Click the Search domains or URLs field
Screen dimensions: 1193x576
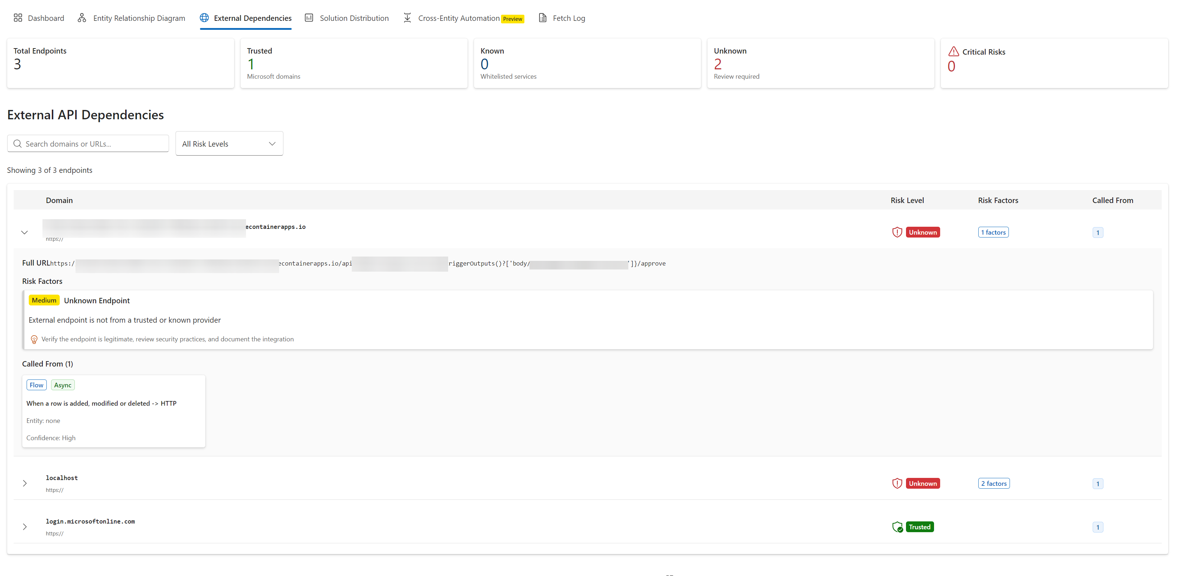[88, 143]
